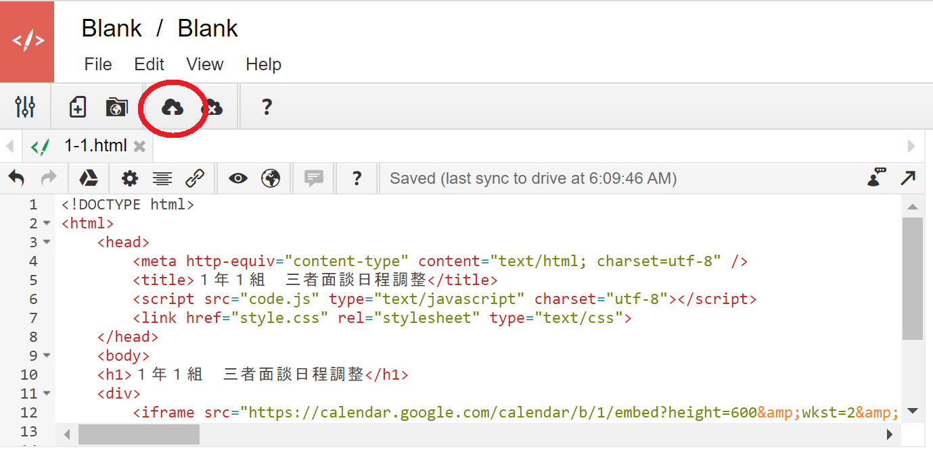Open editor settings gear icon
Viewport: 933px width, 454px height.
click(x=129, y=178)
